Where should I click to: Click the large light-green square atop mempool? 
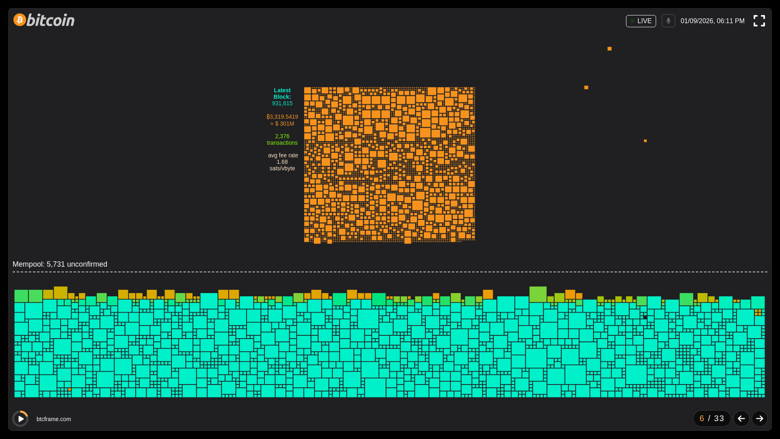(x=538, y=294)
